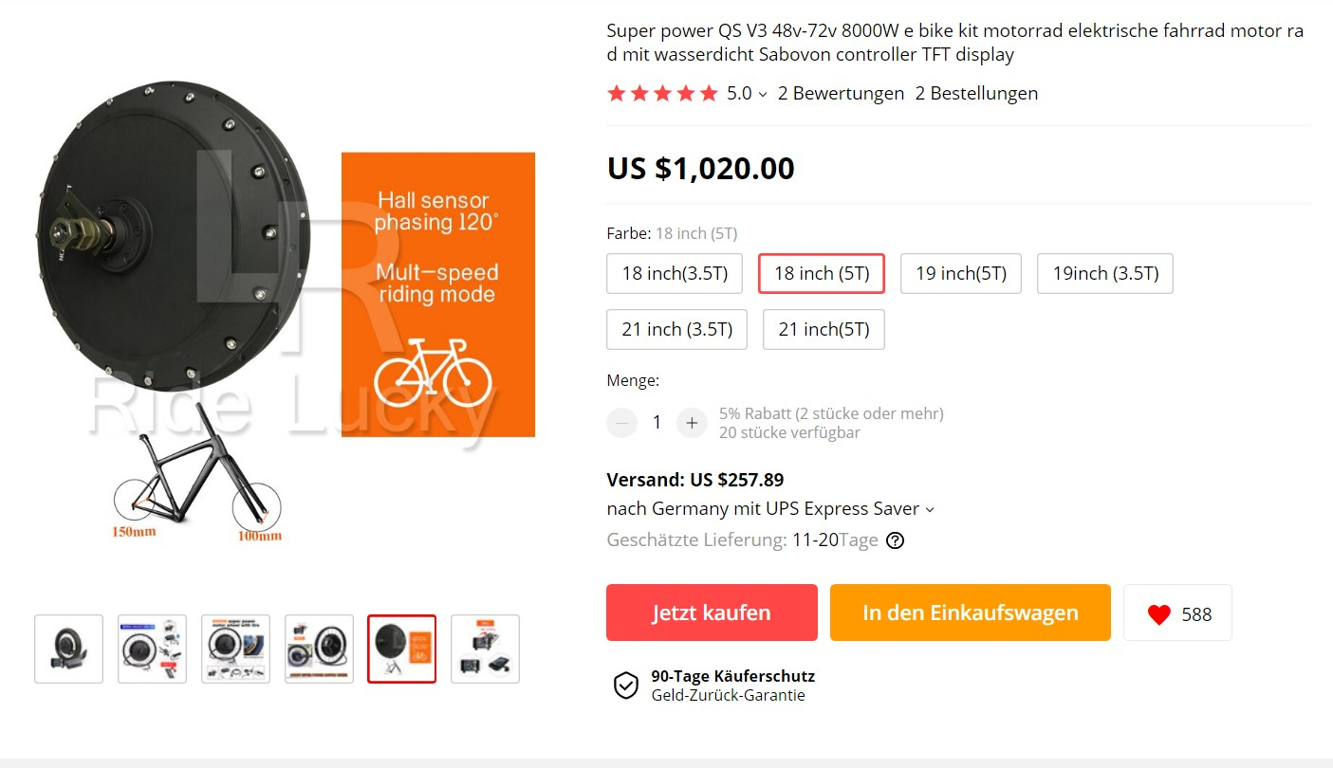Open the UPS Express Saver shipping dropdown
1333x768 pixels.
click(929, 509)
